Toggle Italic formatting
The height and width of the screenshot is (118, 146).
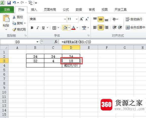click(x=38, y=28)
